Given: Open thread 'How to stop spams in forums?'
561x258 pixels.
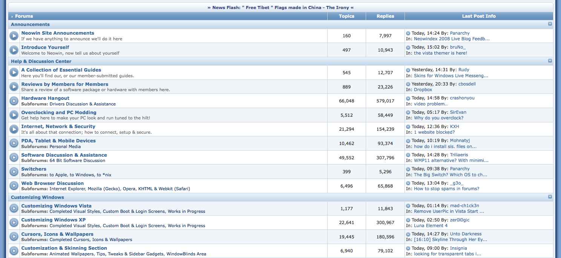Looking at the screenshot, I should pyautogui.click(x=446, y=189).
